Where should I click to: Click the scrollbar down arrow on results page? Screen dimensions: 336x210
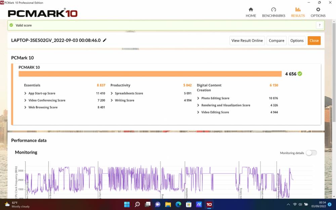(334, 197)
